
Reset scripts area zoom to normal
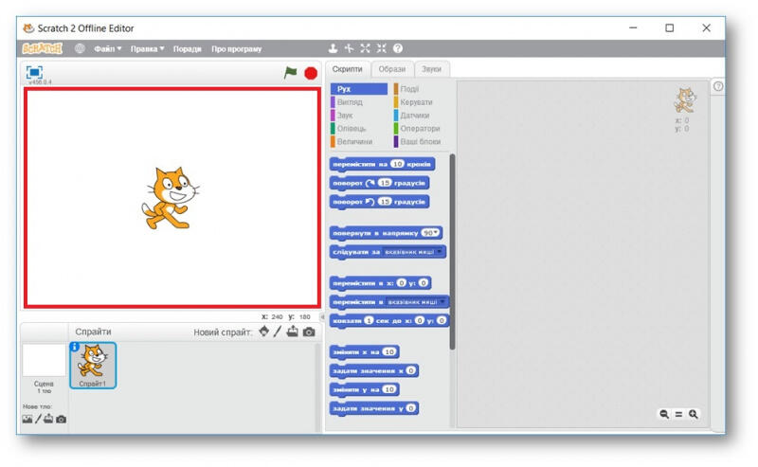coord(678,414)
